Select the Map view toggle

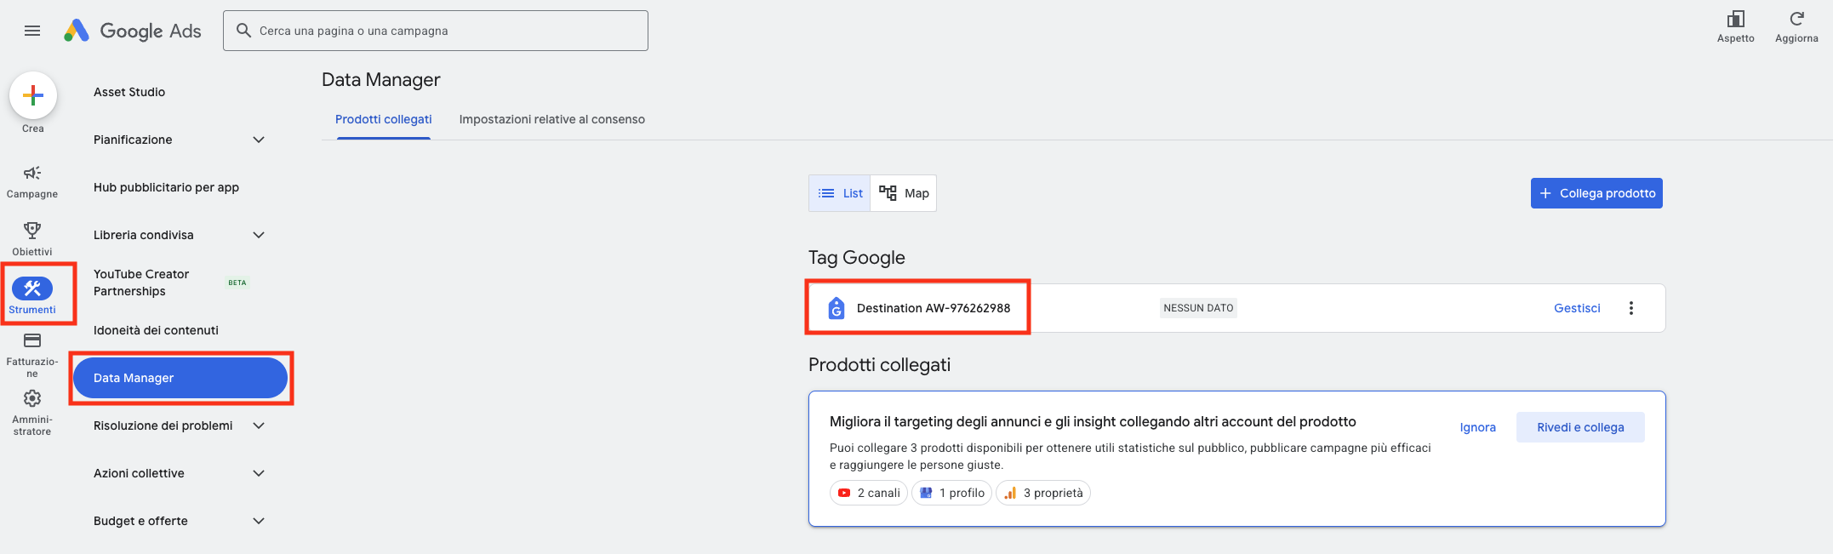904,193
